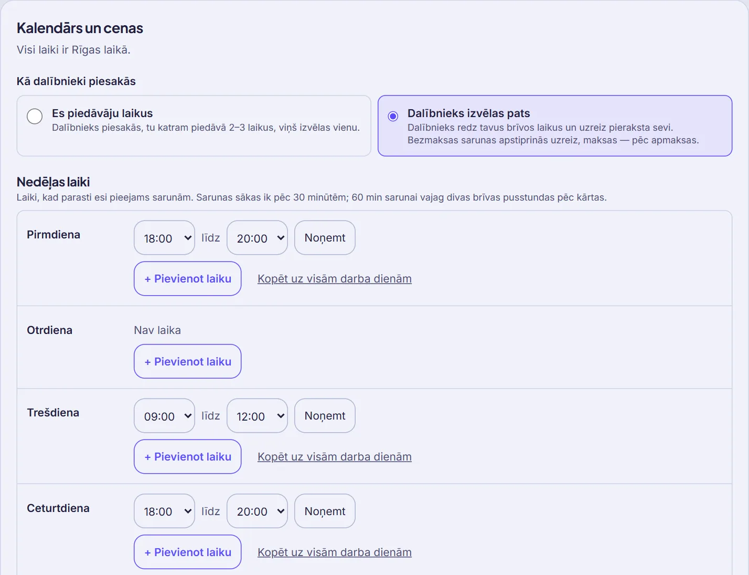
Task: Expand Trešdiena end time dropdown showing 12:00
Action: 257,416
